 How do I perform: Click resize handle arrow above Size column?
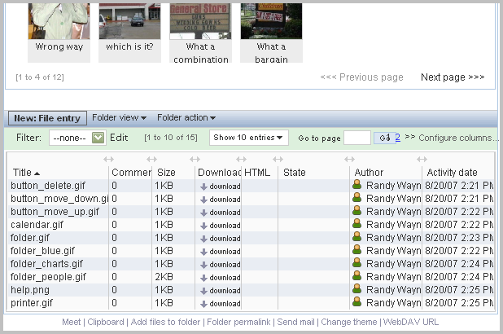click(x=195, y=159)
